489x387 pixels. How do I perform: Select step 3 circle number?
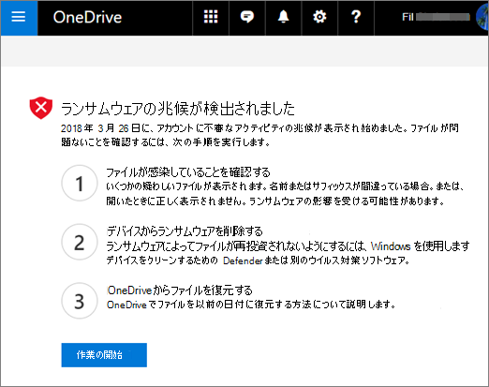(x=80, y=301)
